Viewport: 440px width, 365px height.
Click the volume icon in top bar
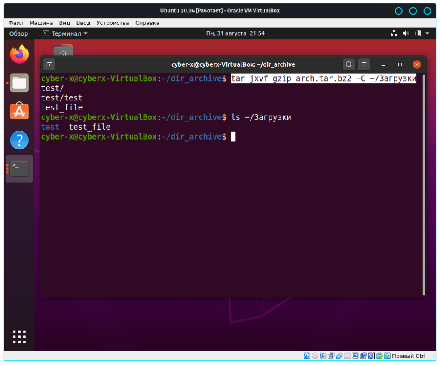(x=406, y=33)
